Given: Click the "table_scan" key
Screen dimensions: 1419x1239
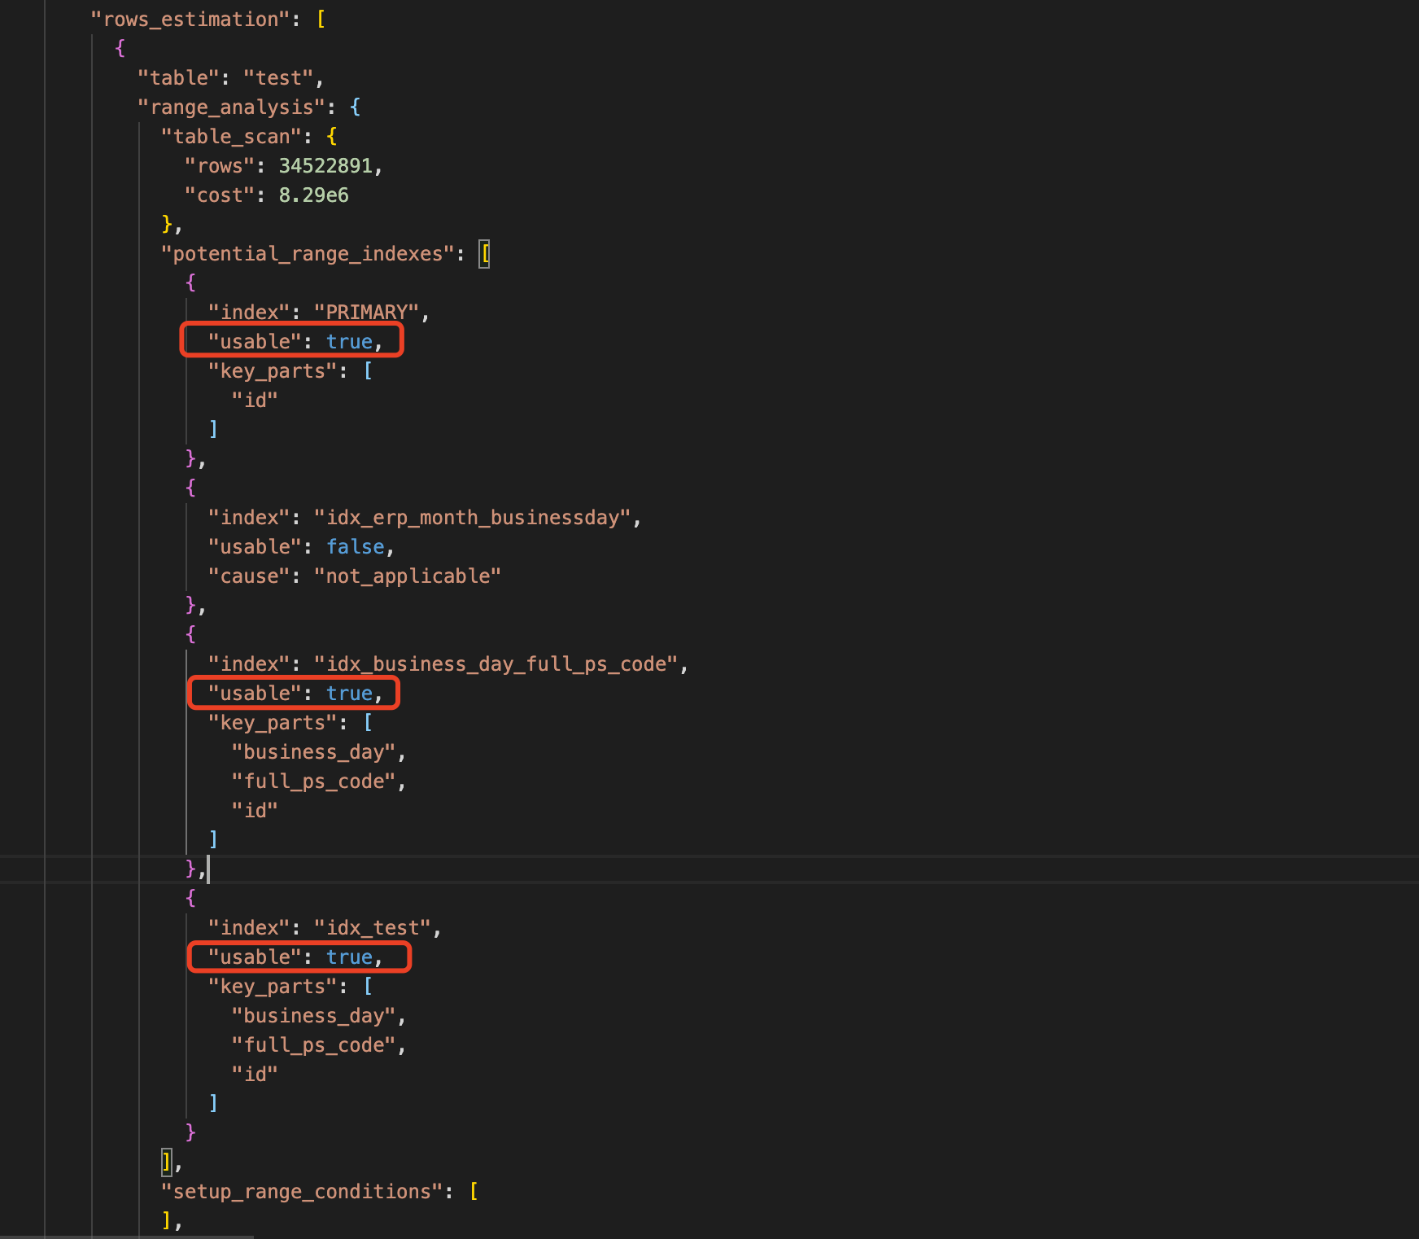Looking at the screenshot, I should 232,137.
